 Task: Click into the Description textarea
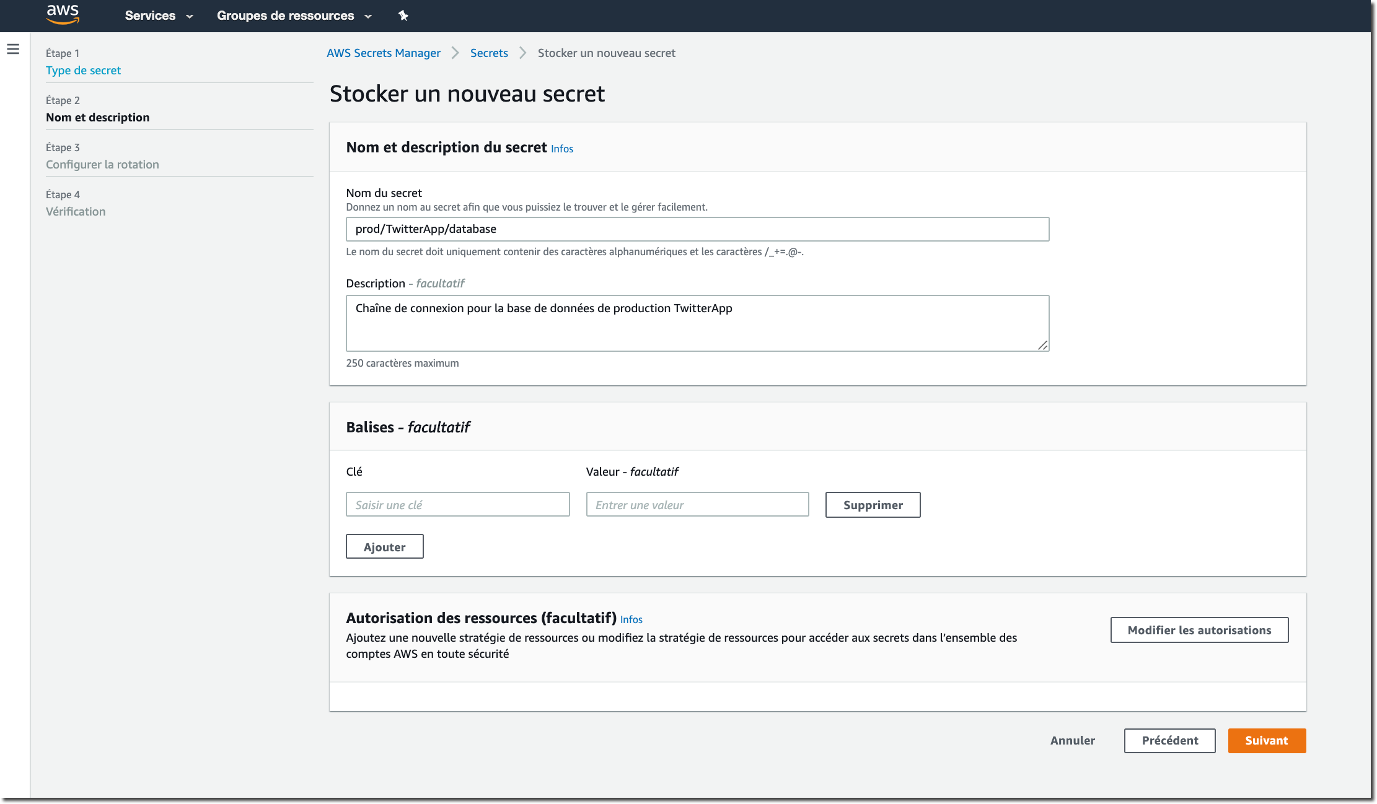(x=697, y=323)
